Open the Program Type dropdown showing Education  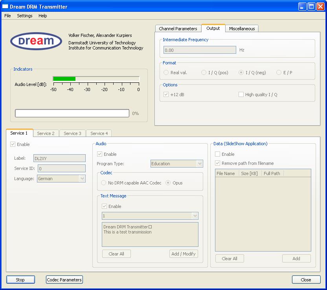pos(176,164)
